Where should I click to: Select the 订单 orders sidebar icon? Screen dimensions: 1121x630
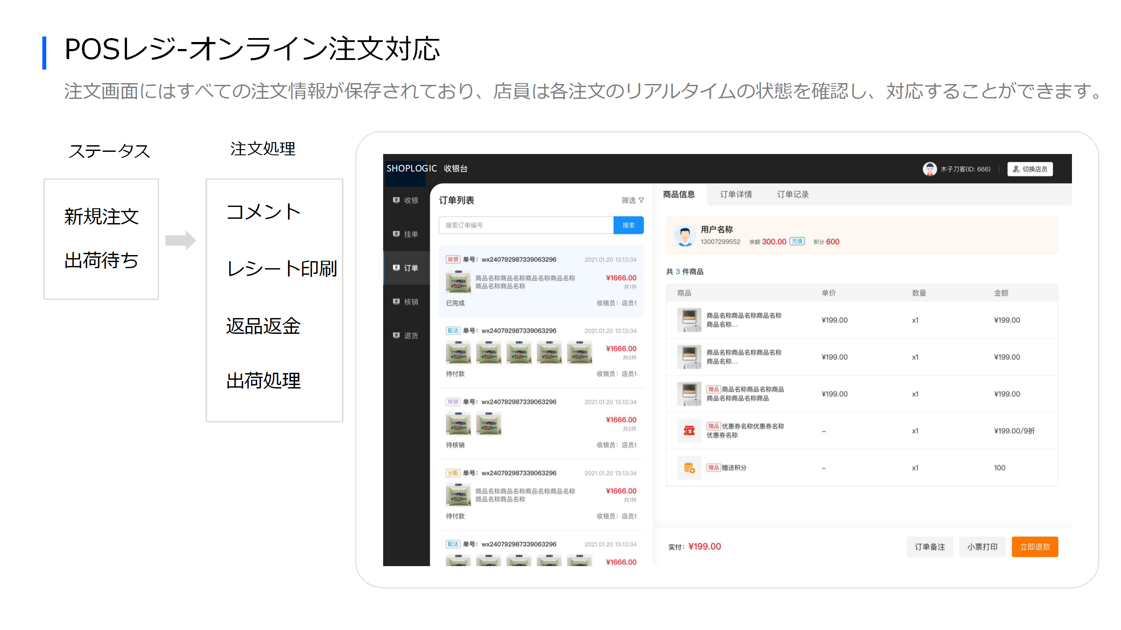point(396,267)
